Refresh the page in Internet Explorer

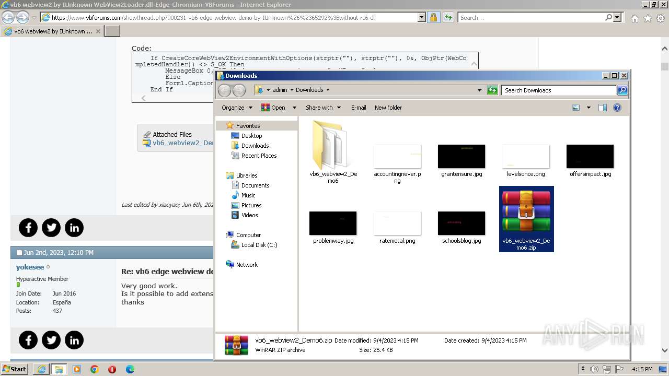click(x=448, y=17)
